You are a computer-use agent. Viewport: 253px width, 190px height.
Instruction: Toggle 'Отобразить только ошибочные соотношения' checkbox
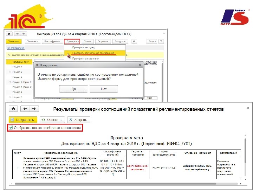coord(11,128)
